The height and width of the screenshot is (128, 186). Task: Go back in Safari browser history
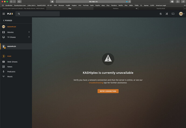point(11,2)
